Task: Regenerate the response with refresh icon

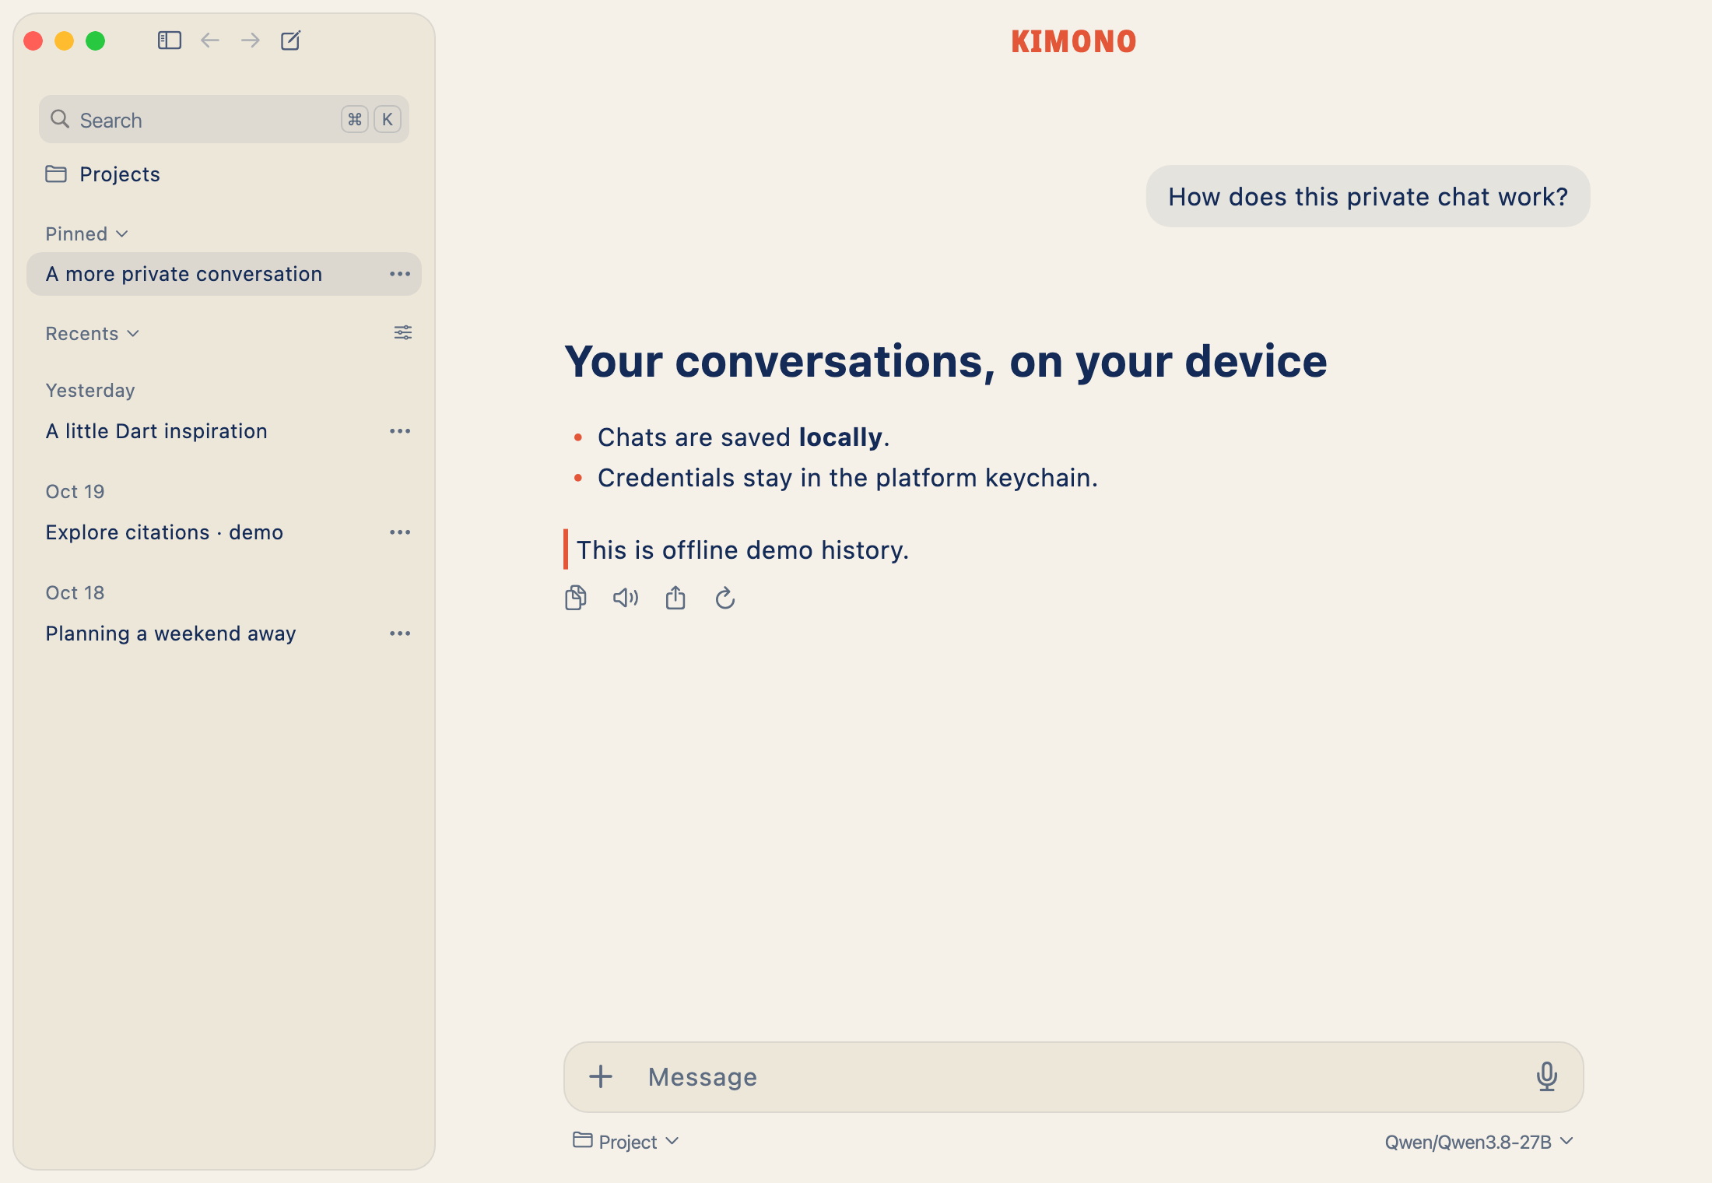Action: pos(725,598)
